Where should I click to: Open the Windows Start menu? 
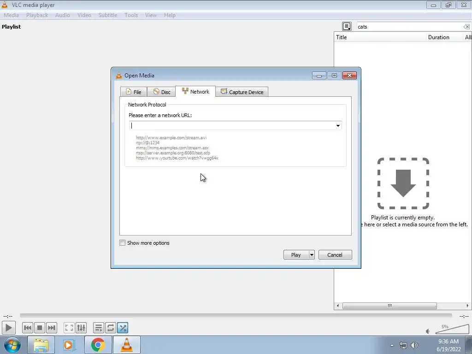click(12, 345)
